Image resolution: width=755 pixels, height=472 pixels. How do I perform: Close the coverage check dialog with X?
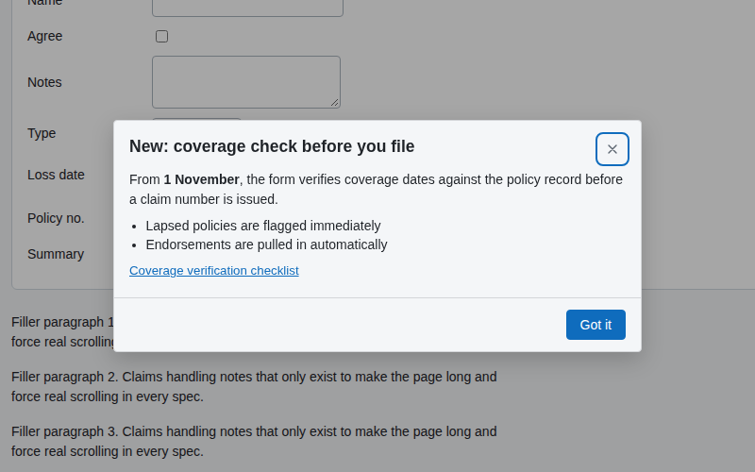coord(612,149)
